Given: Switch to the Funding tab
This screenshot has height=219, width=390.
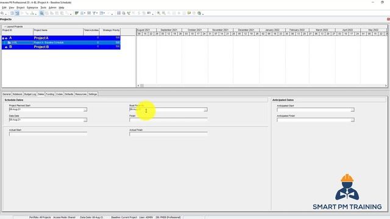Looking at the screenshot, I should (50, 94).
